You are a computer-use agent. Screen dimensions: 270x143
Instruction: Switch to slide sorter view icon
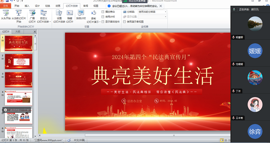[x=226, y=140]
